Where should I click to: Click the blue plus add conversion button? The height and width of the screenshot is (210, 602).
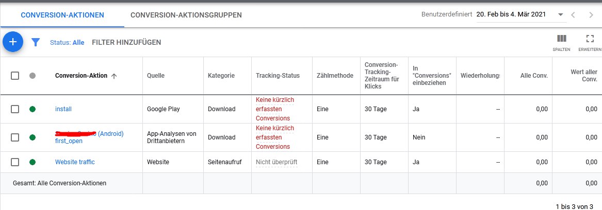tap(13, 42)
